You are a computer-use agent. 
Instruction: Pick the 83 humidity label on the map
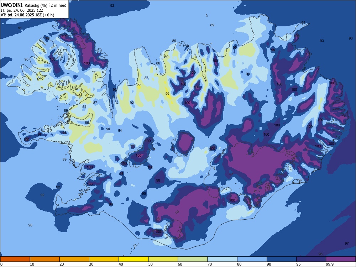coord(146,78)
